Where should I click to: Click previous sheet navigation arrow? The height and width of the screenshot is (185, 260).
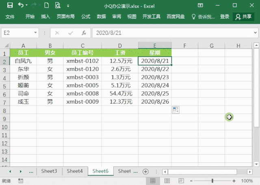(10, 172)
